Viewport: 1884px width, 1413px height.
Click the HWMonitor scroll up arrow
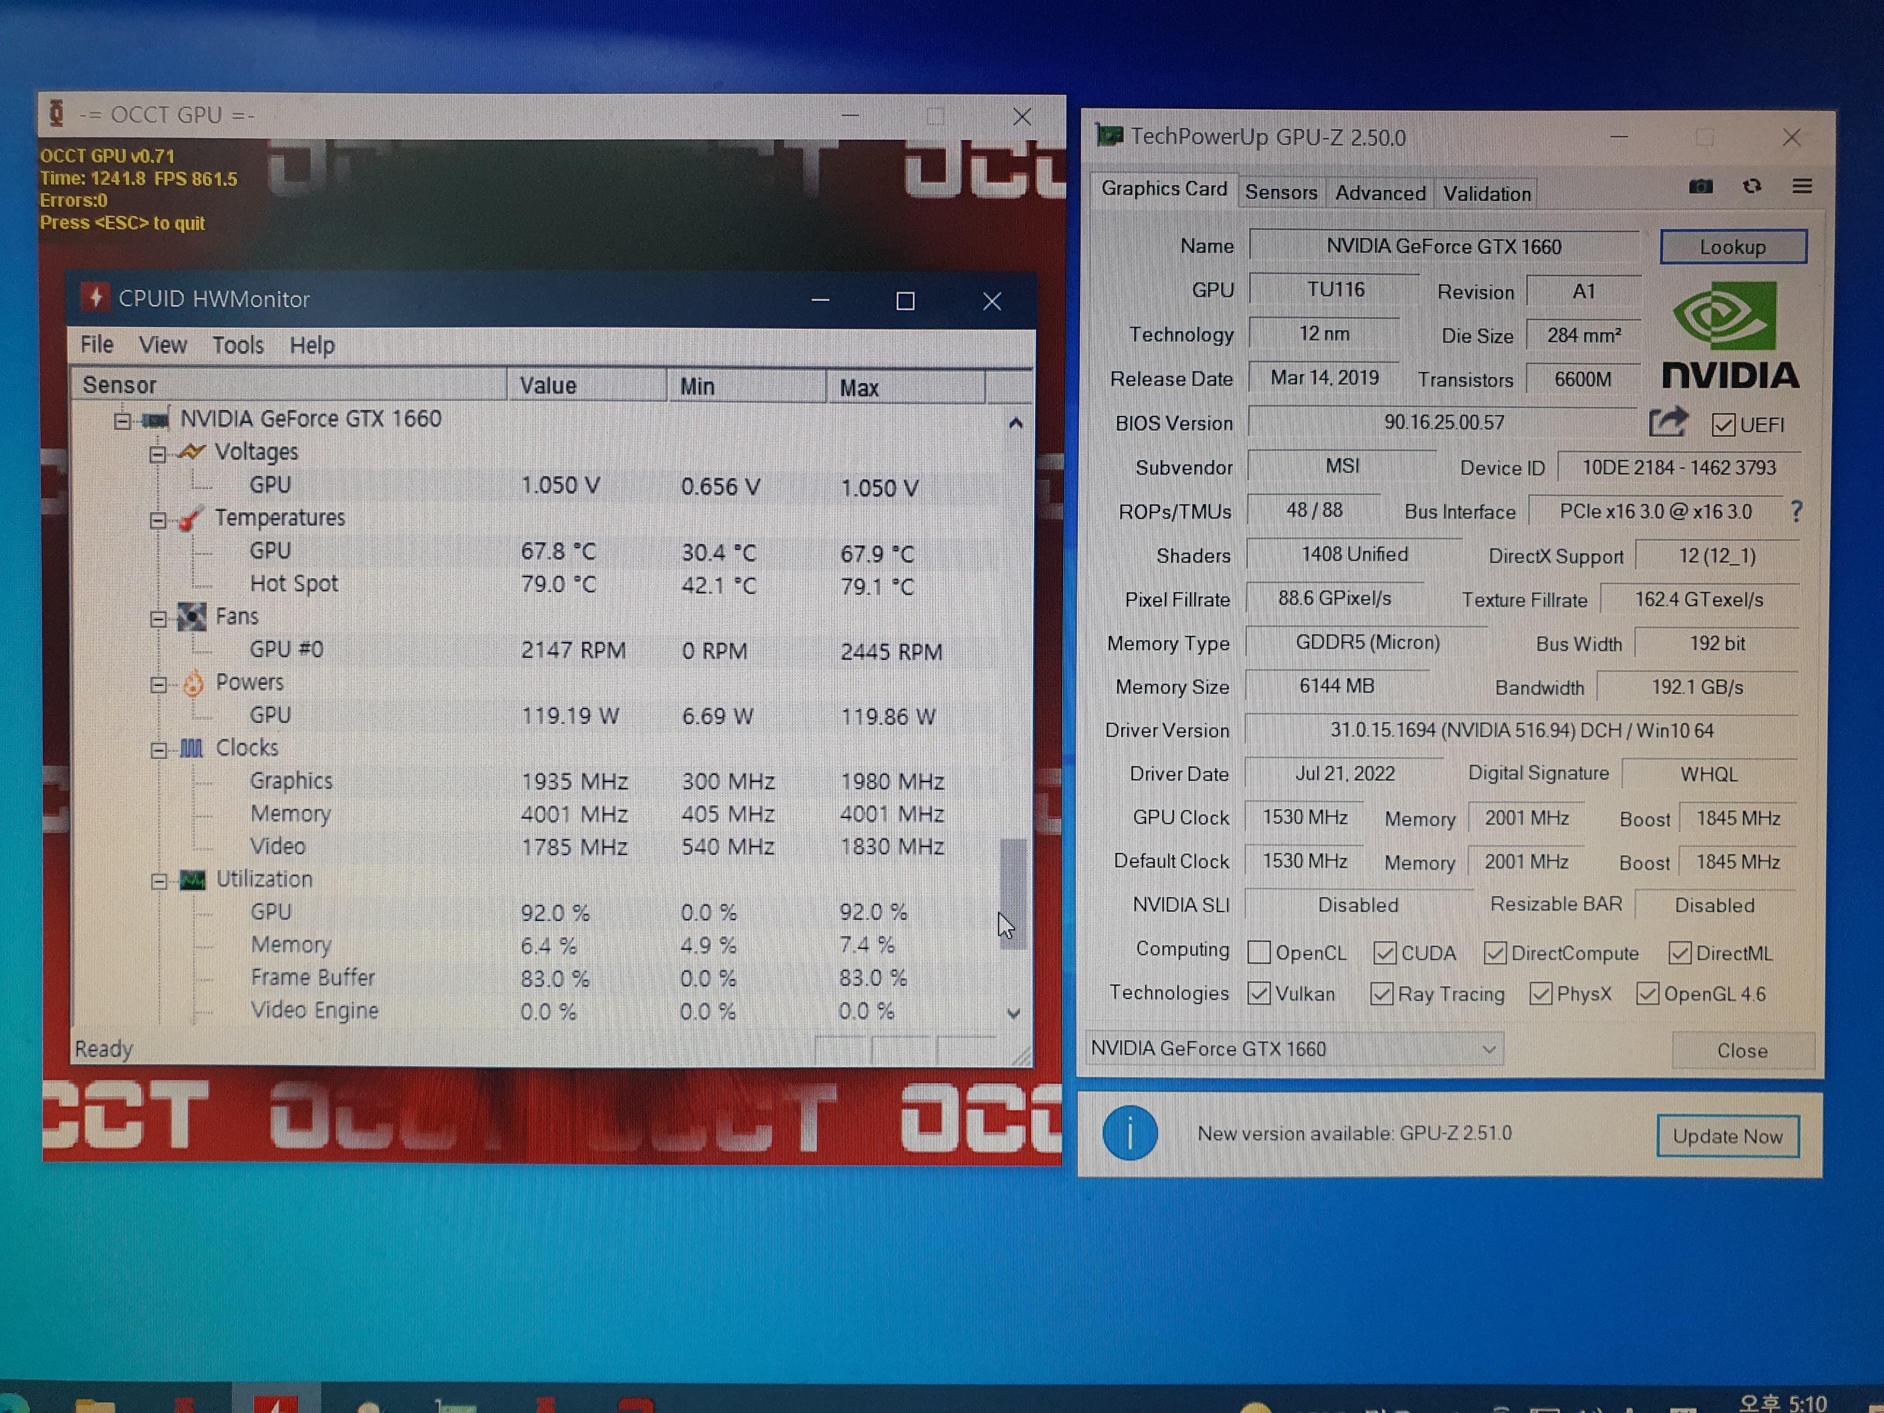pos(1015,423)
